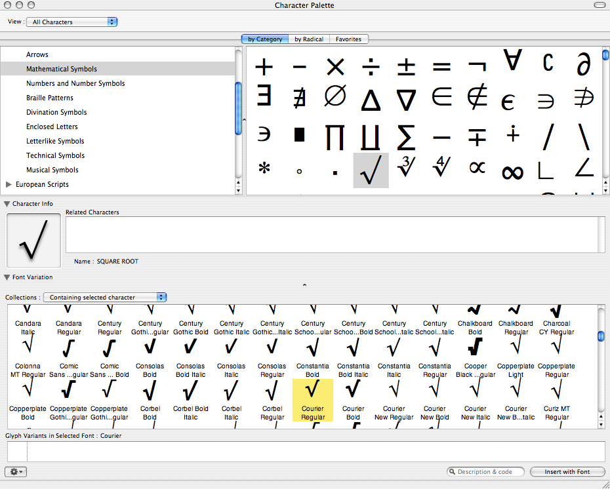Select the fourth root symbol

click(x=441, y=166)
